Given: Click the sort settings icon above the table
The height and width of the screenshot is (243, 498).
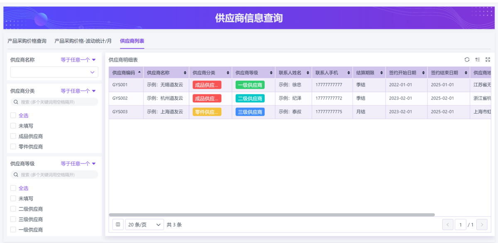Looking at the screenshot, I should 477,60.
